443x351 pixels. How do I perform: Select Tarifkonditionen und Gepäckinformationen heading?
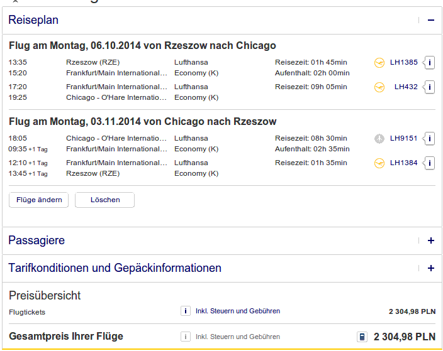pyautogui.click(x=115, y=268)
